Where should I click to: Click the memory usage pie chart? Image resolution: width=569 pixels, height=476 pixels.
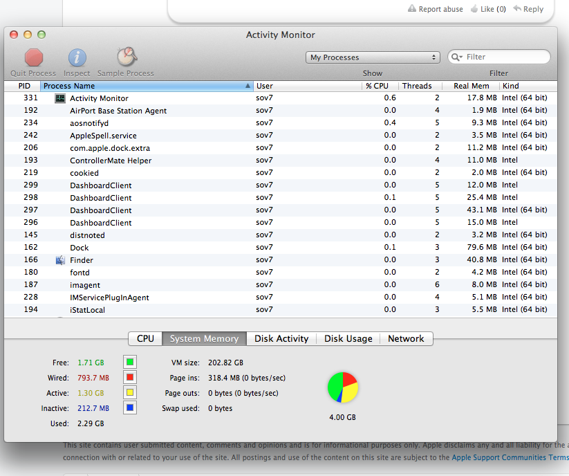coord(342,387)
